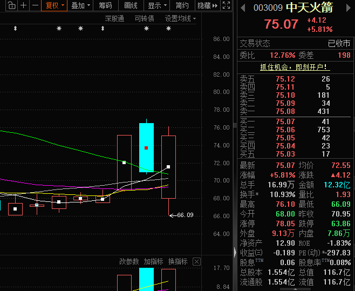Click the 委比 value 12.76%

283,55
